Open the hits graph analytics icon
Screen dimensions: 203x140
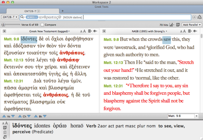[x=172, y=25]
